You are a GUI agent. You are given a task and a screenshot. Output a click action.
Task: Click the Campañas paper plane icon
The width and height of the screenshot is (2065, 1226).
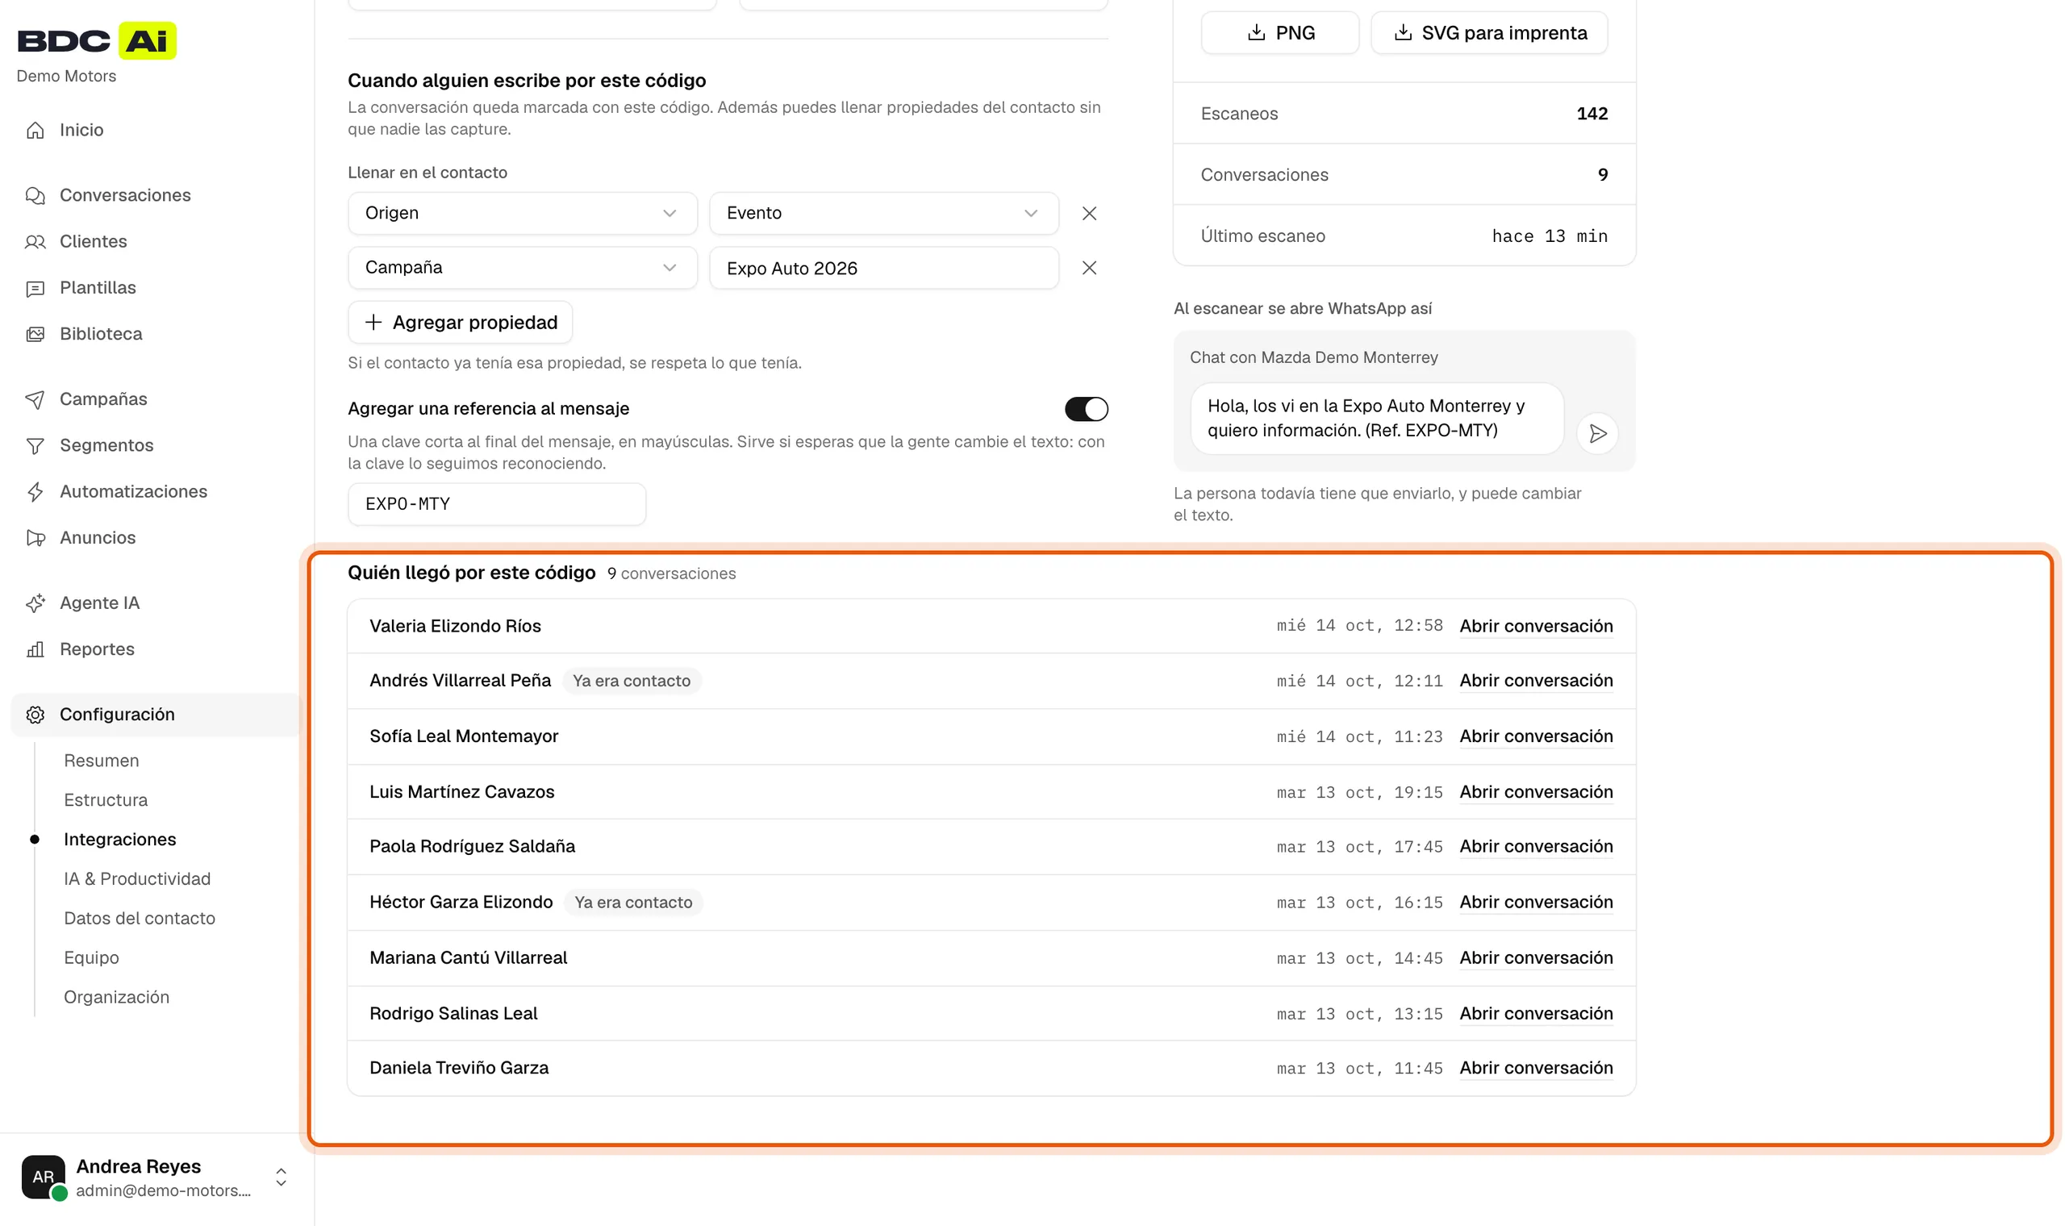[x=35, y=400]
